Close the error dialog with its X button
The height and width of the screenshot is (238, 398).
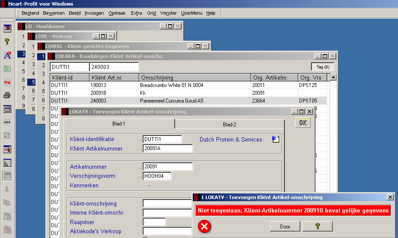pyautogui.click(x=390, y=197)
